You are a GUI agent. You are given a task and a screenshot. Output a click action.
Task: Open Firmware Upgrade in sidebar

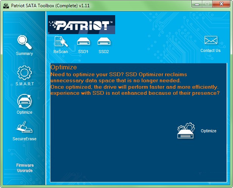25,168
